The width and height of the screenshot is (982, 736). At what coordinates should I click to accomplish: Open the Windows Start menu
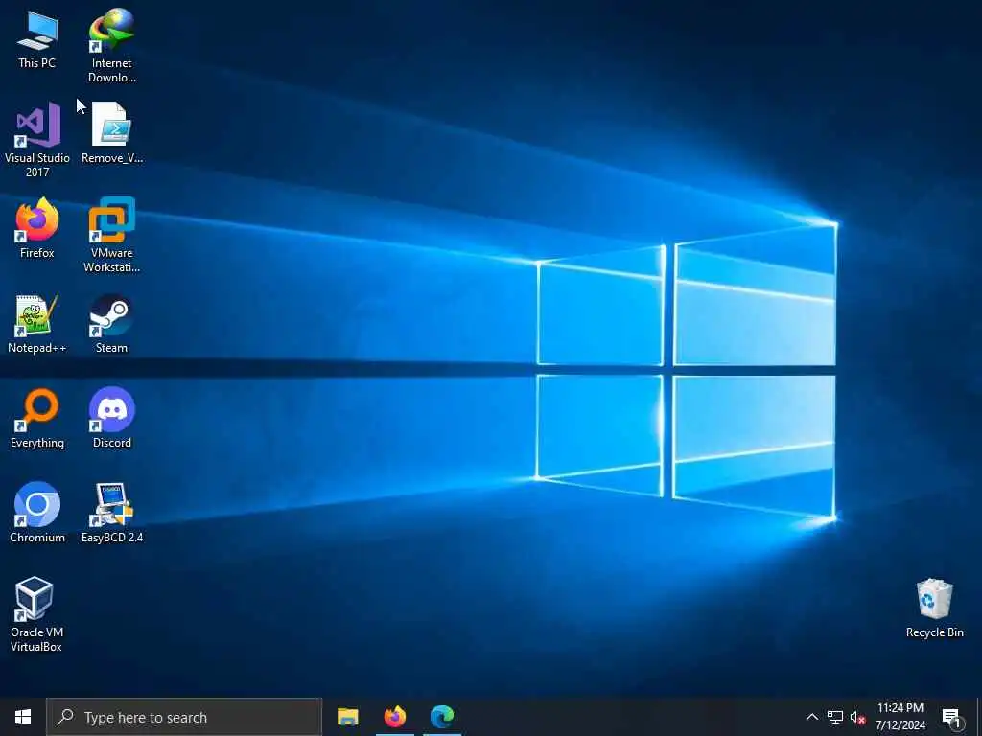point(23,717)
